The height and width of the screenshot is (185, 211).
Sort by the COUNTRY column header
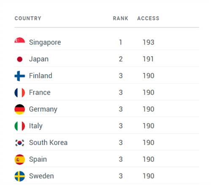pyautogui.click(x=28, y=18)
